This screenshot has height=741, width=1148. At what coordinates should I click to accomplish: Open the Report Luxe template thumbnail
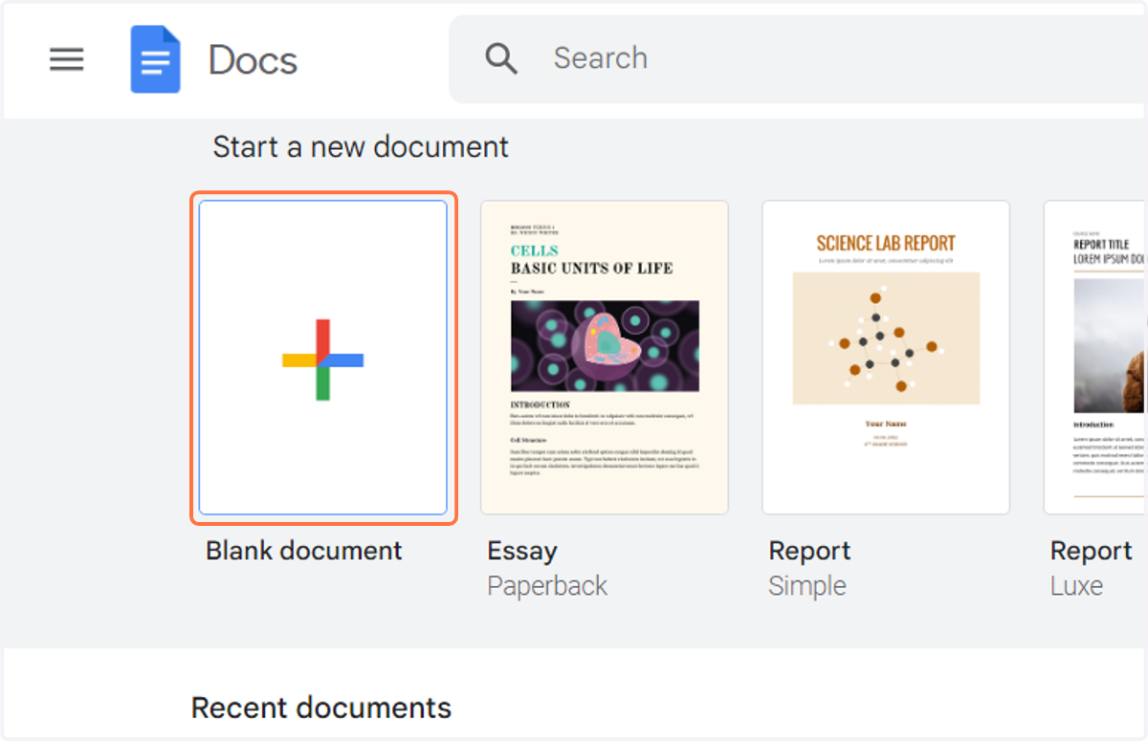tap(1095, 358)
